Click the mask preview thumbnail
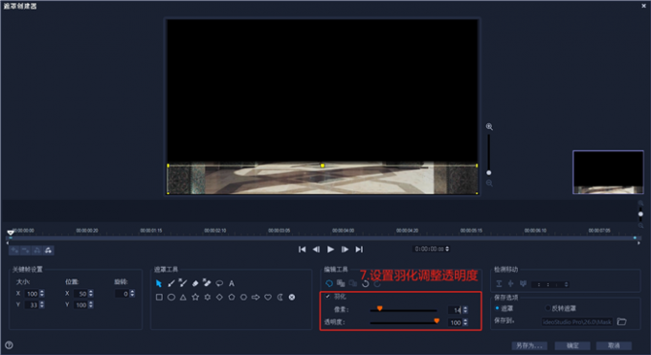Viewport: 651px width, 355px height. [608, 172]
